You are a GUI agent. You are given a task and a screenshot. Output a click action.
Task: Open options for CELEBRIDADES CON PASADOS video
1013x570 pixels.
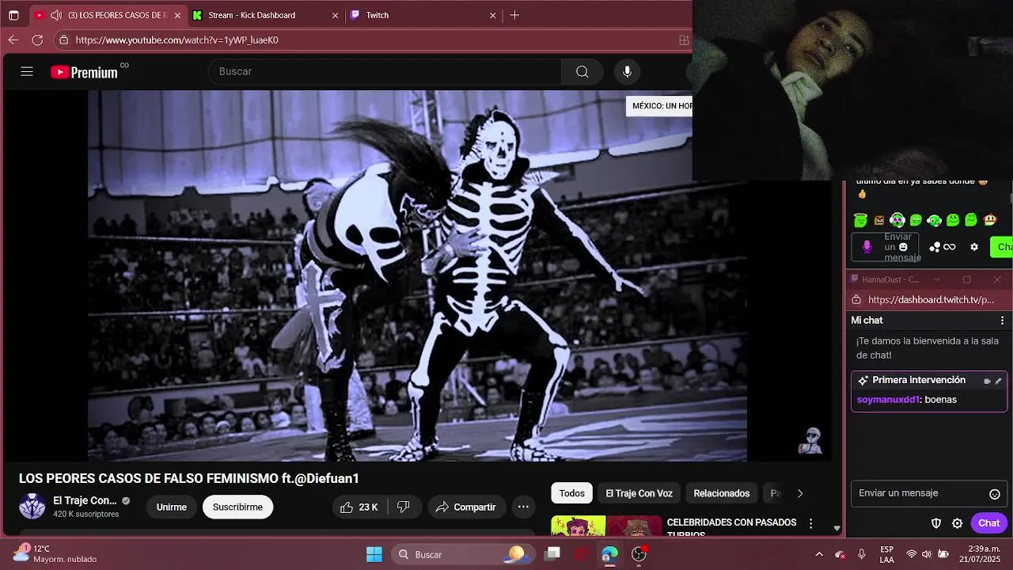pos(810,523)
